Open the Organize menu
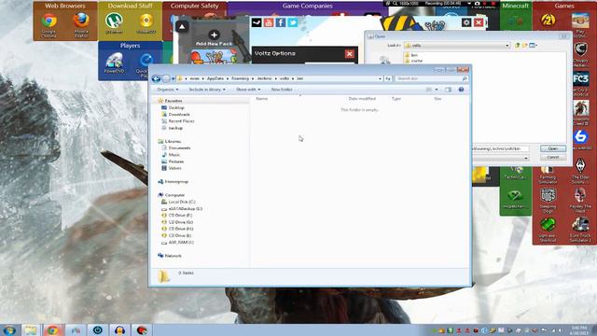The height and width of the screenshot is (336, 597). 168,90
